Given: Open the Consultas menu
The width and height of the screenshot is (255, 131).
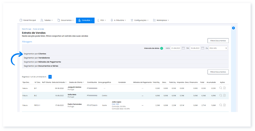Looking at the screenshot, I should point(85,20).
